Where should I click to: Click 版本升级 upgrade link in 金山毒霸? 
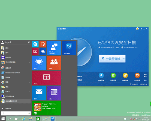tap(143, 84)
